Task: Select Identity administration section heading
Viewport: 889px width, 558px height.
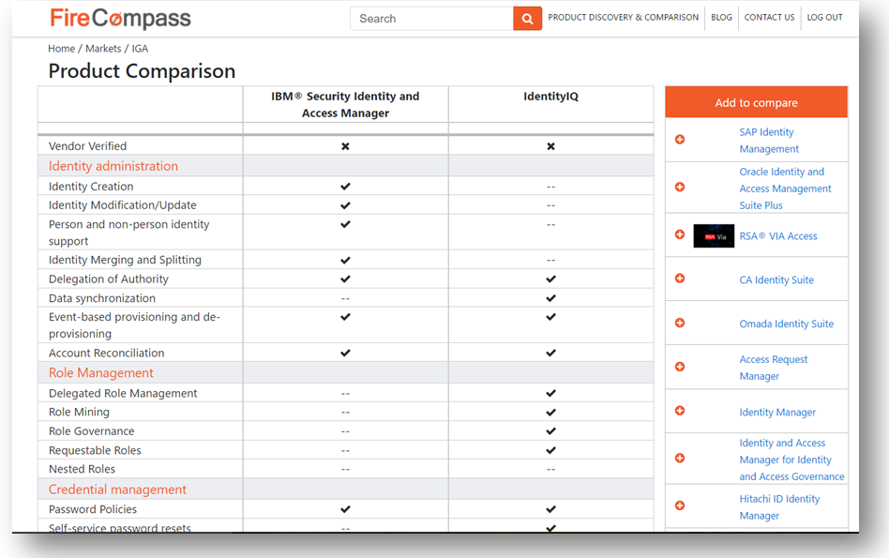Action: click(x=113, y=166)
